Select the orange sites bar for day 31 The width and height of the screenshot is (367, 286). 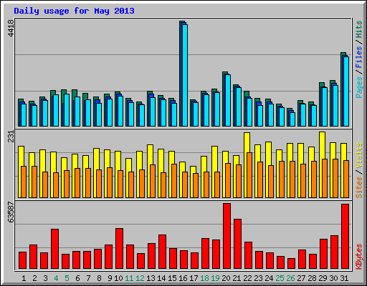pos(346,179)
